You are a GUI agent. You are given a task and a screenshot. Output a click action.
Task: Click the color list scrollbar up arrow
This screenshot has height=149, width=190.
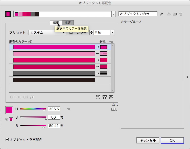coord(113,46)
